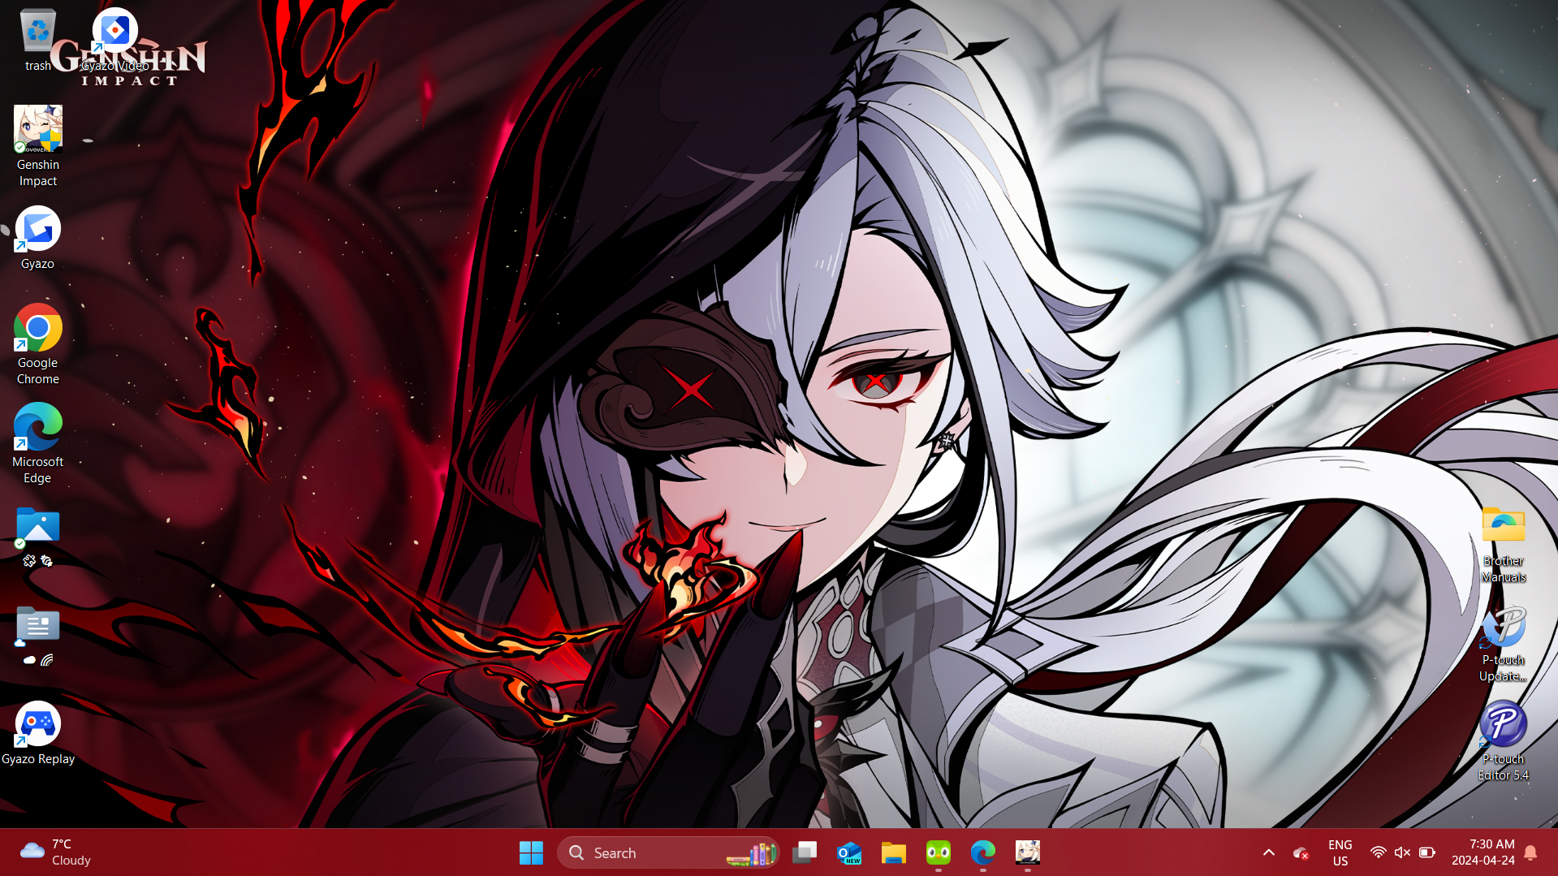Switch to Microsoft Edge on the taskbar
Screen dimensions: 1558x876
[983, 852]
